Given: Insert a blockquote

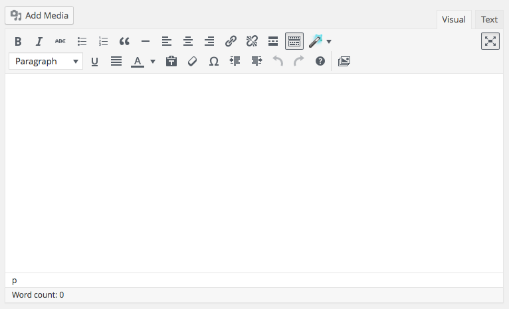Looking at the screenshot, I should pos(124,41).
